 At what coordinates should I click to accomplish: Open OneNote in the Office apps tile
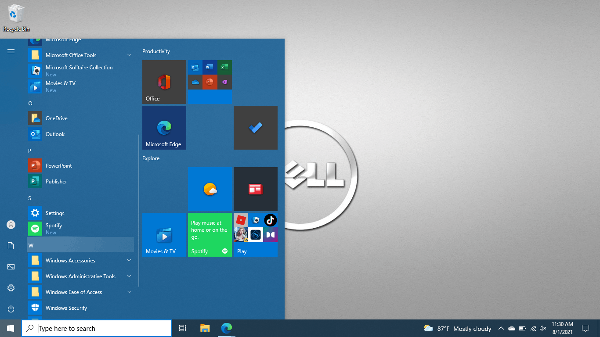[x=224, y=82]
